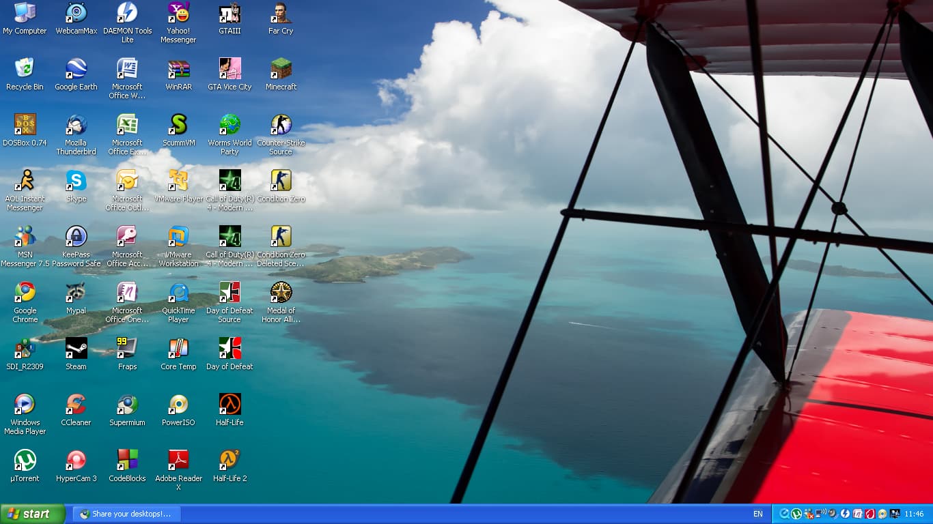Select the GTA Vice City shortcut
Image resolution: width=933 pixels, height=524 pixels.
click(x=229, y=69)
